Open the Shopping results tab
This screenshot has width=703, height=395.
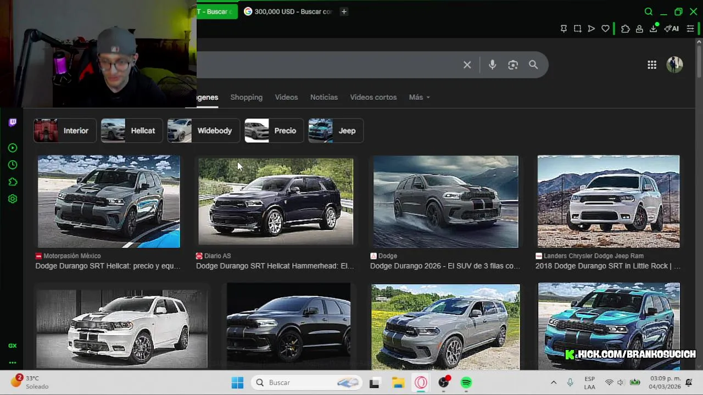tap(246, 97)
